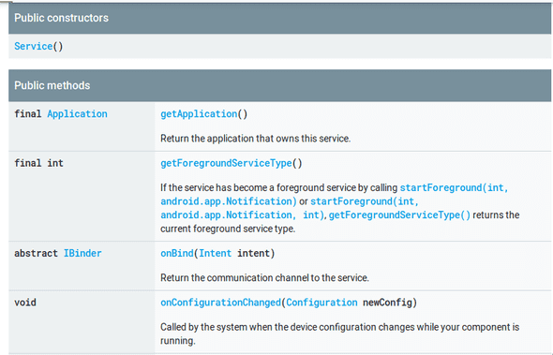Screen dimensions: 553x355
Task: Open the onBind method link
Action: pyautogui.click(x=177, y=253)
